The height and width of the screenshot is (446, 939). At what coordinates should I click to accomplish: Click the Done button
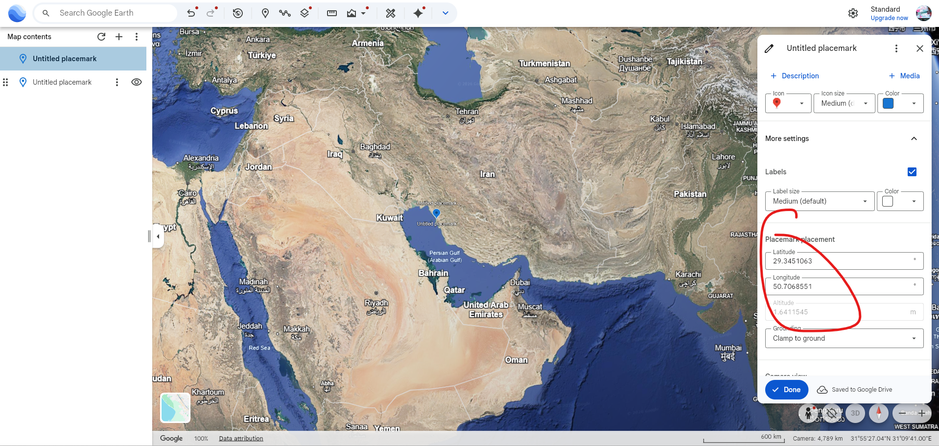pyautogui.click(x=786, y=390)
